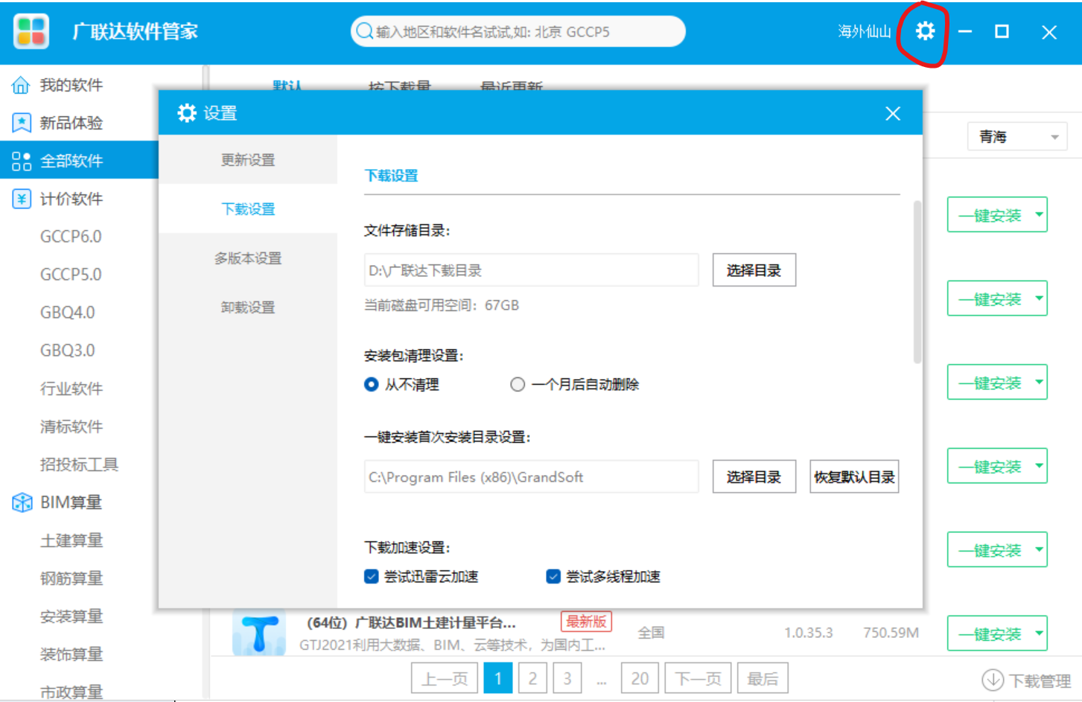This screenshot has width=1082, height=702.
Task: Expand arrow on the third 一键安装 button
Action: pos(1039,383)
